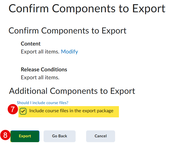Open the Modify link for Content
This screenshot has width=173, height=146.
pyautogui.click(x=69, y=52)
